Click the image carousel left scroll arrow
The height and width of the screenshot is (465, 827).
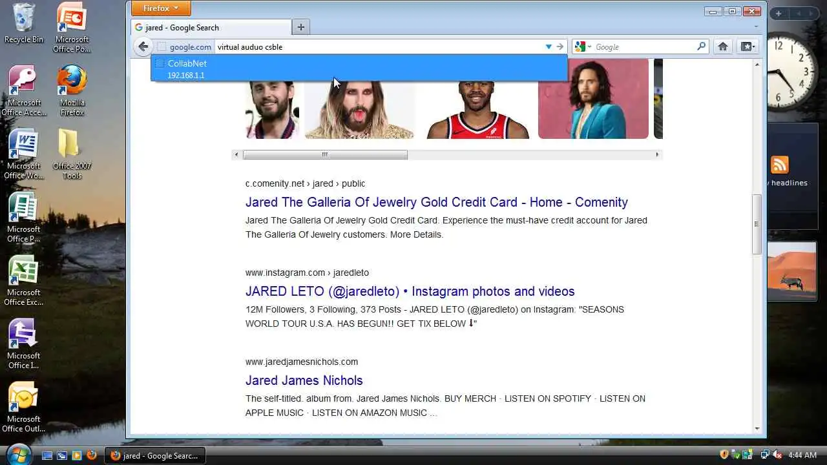236,154
